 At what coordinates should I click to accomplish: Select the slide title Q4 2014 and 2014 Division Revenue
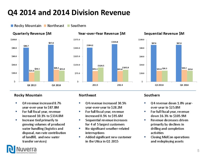point(69,12)
